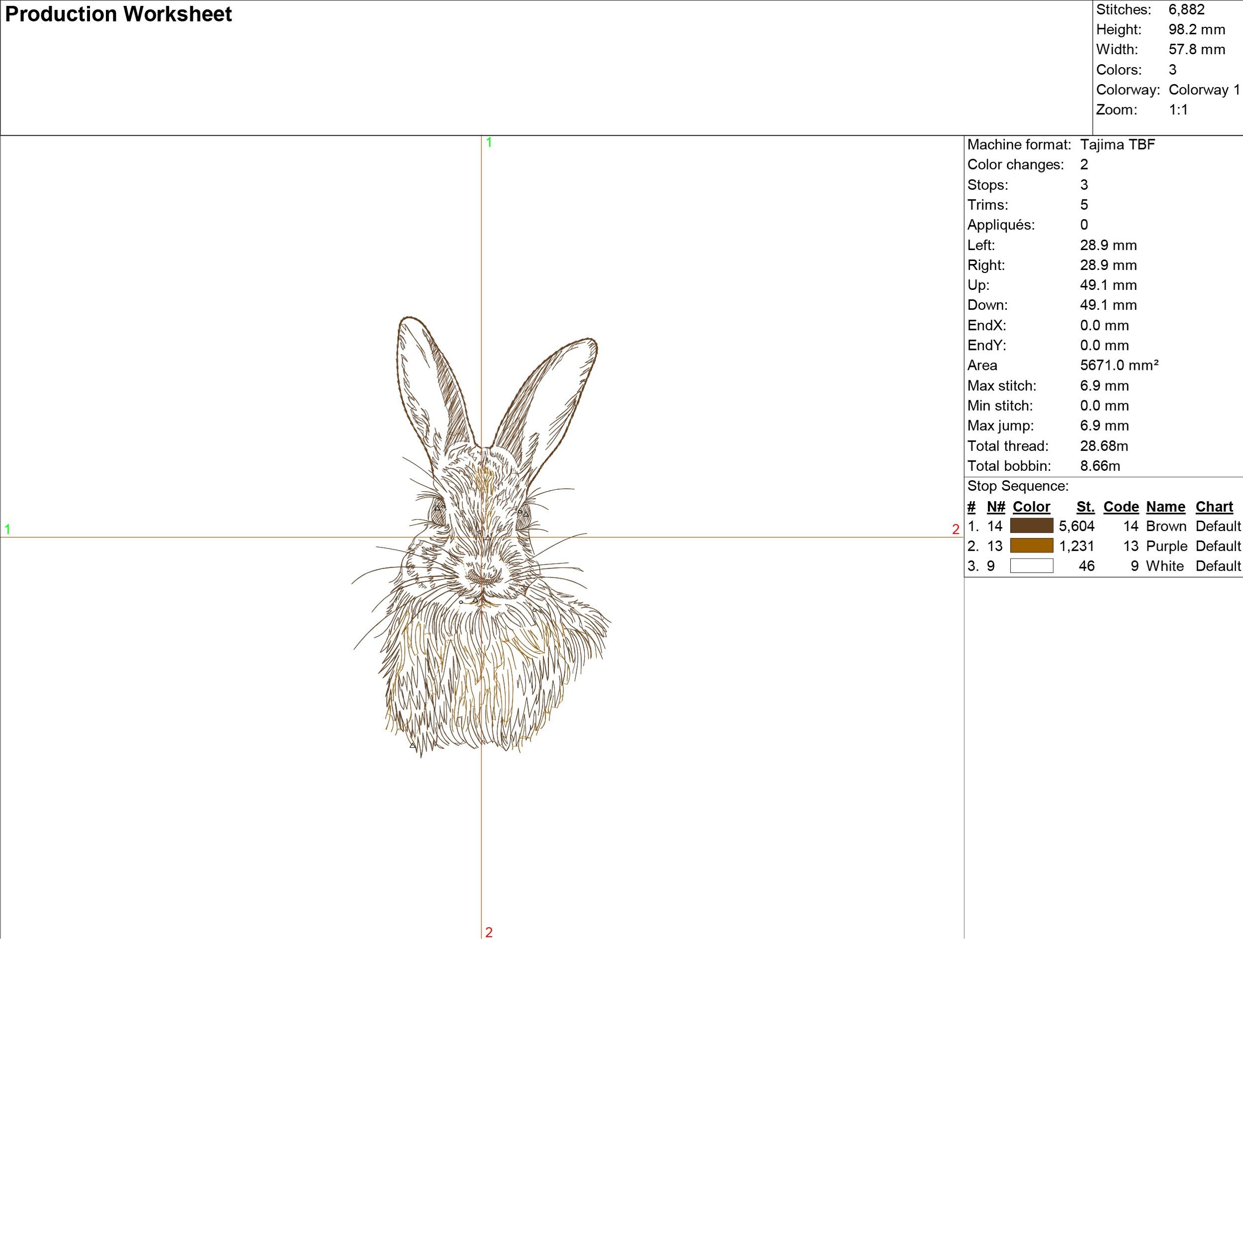The width and height of the screenshot is (1243, 1243).
Task: Click the N# column header
Action: coord(995,506)
